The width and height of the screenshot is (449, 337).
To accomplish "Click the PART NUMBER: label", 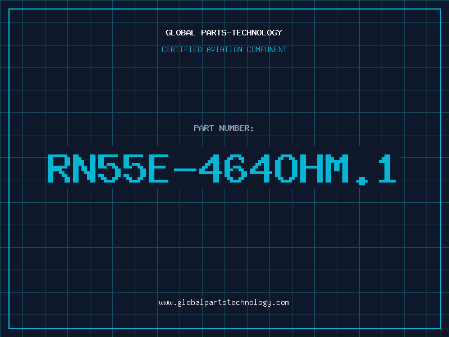I will click(223, 128).
